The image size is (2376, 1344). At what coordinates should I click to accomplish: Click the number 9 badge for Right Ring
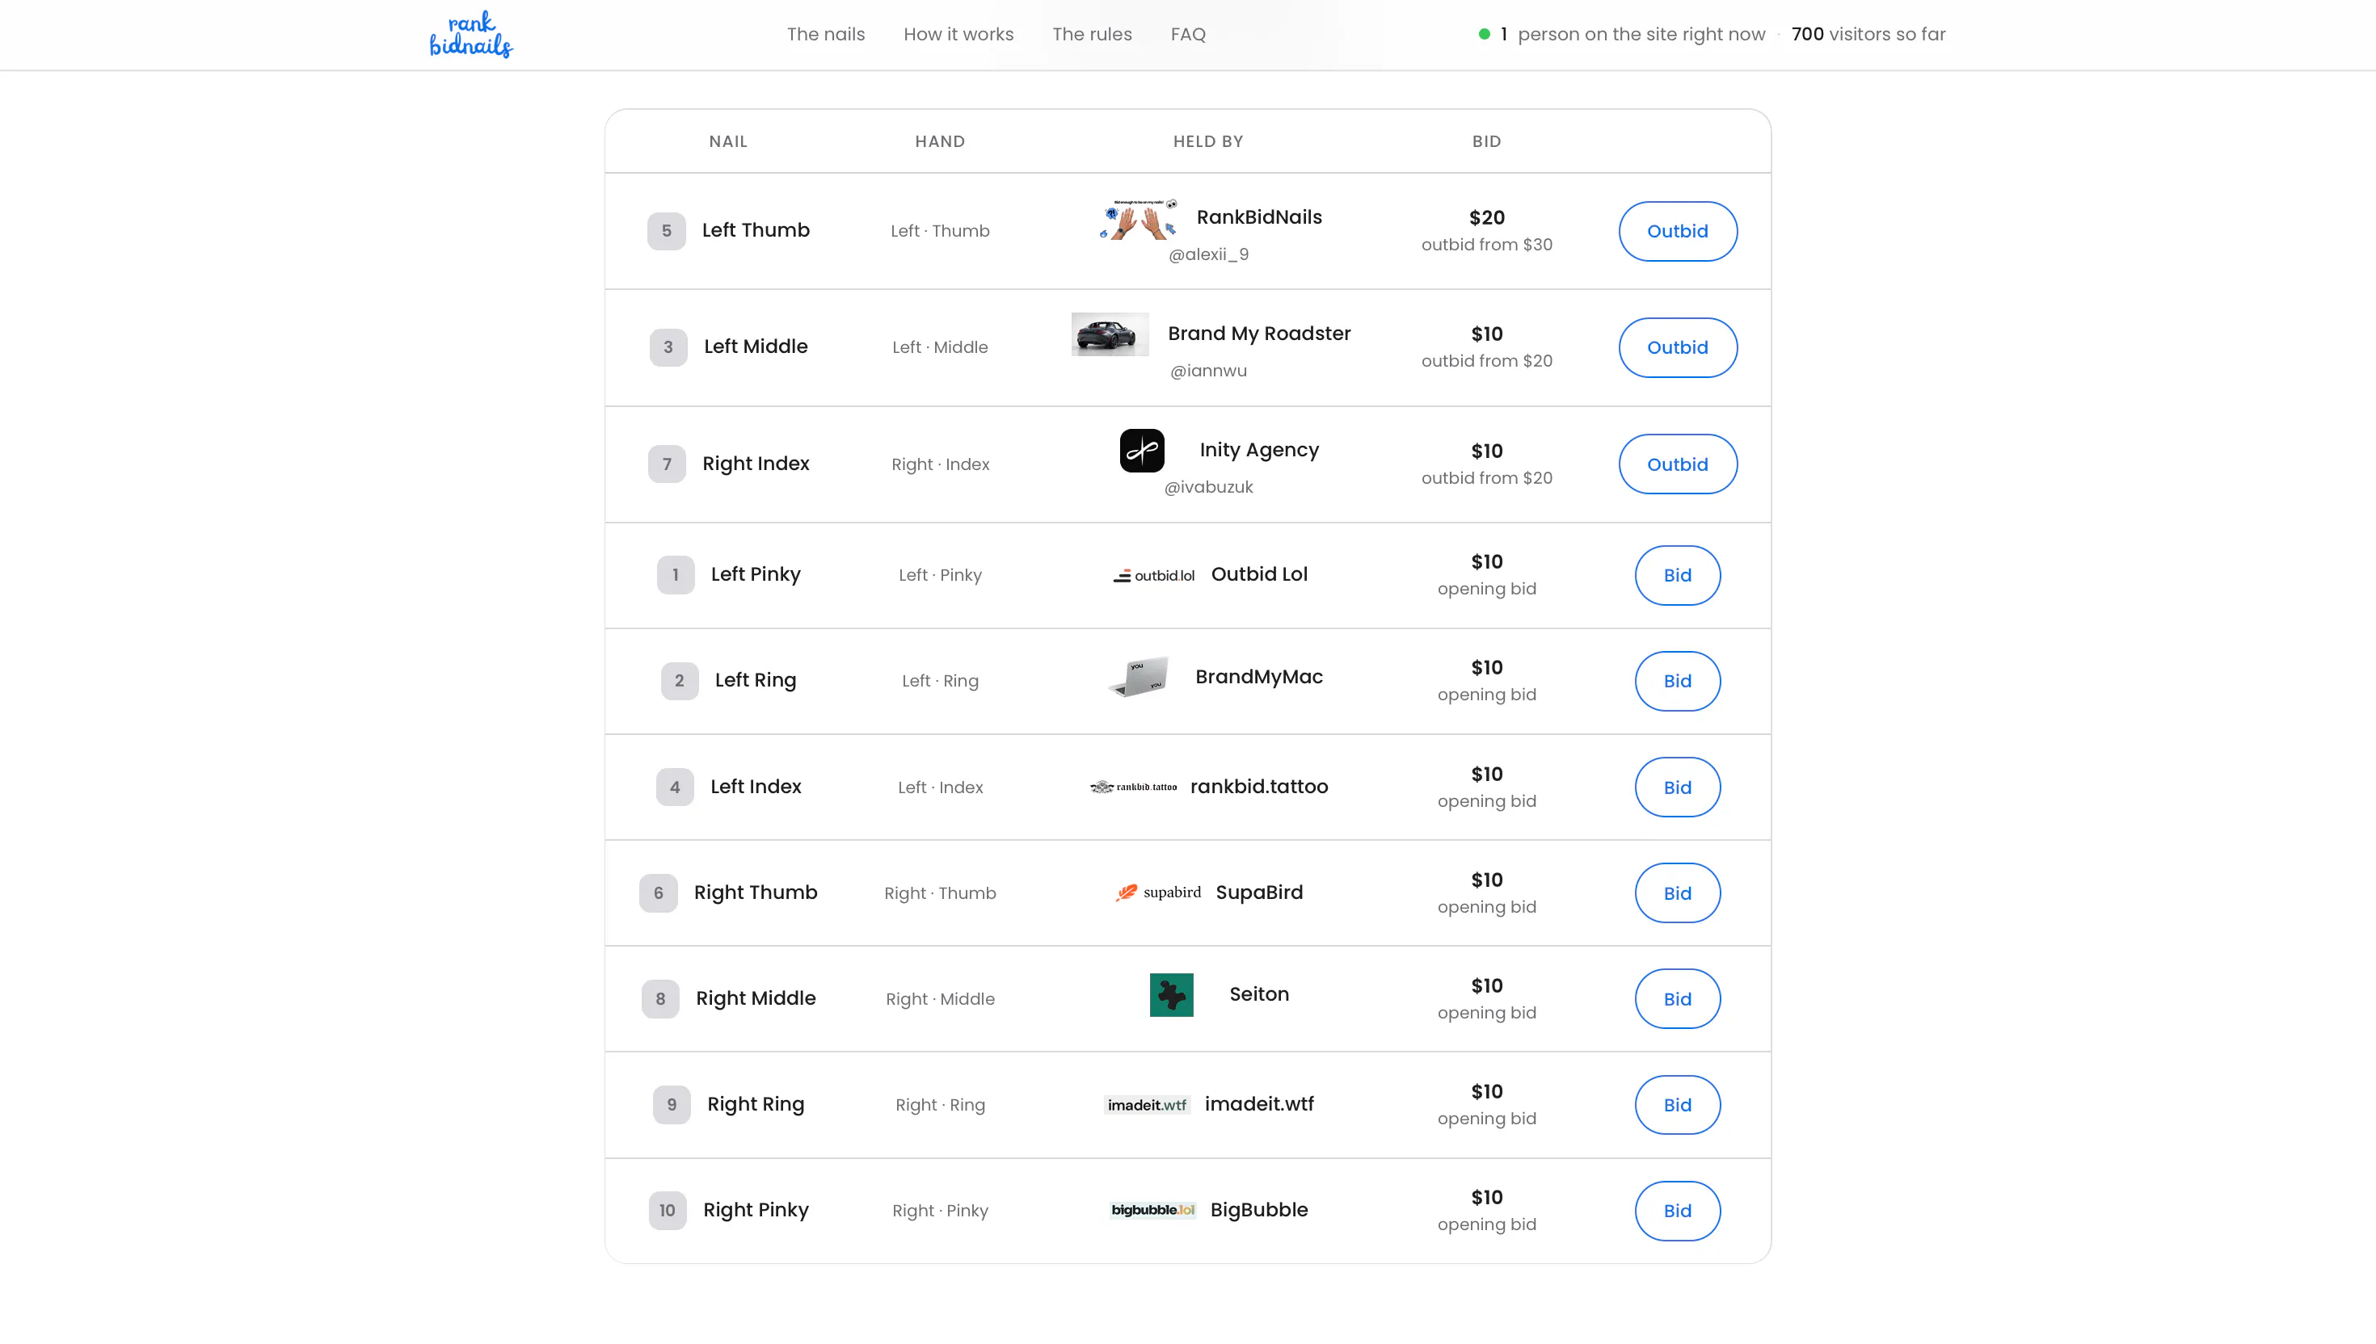click(672, 1105)
